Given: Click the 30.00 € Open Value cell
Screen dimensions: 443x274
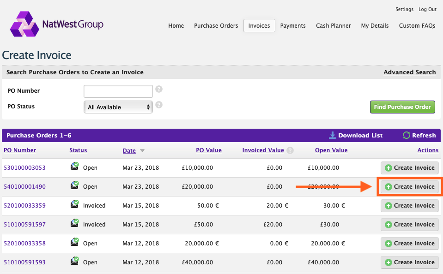Looking at the screenshot, I should coord(334,206).
